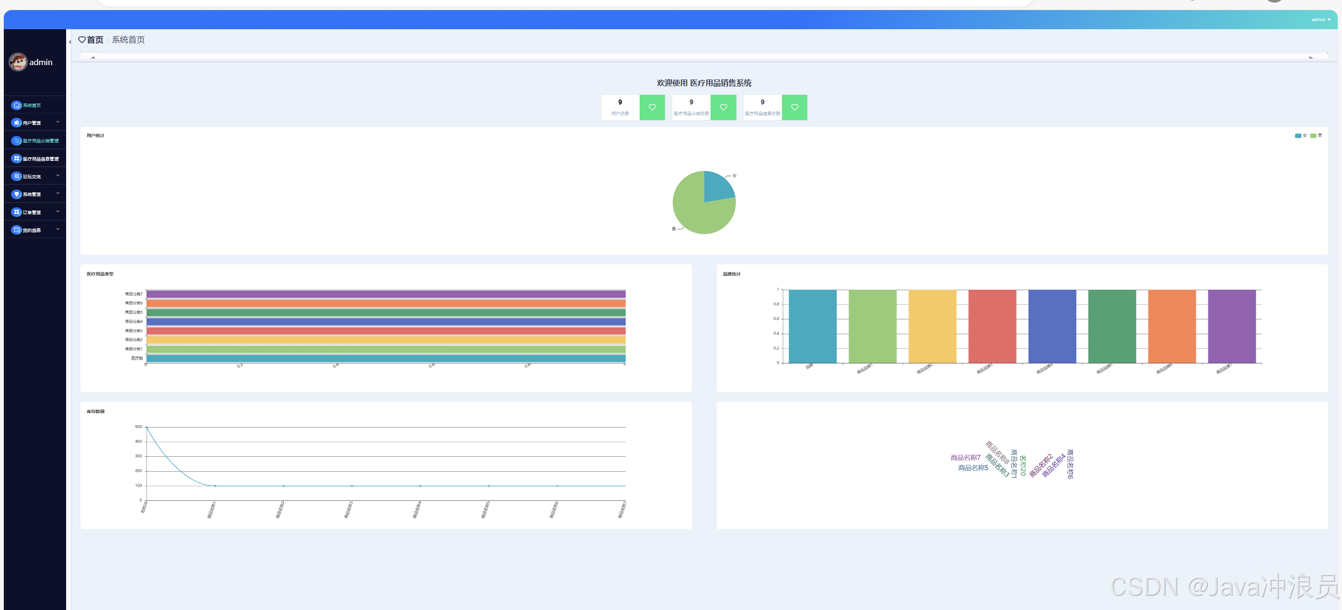
Task: Open the admin dropdown in top bar
Action: tap(1320, 20)
